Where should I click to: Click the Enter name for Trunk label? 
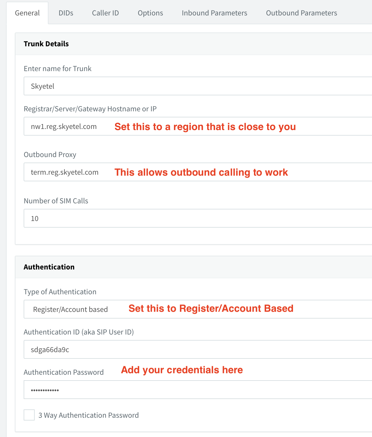(x=58, y=69)
